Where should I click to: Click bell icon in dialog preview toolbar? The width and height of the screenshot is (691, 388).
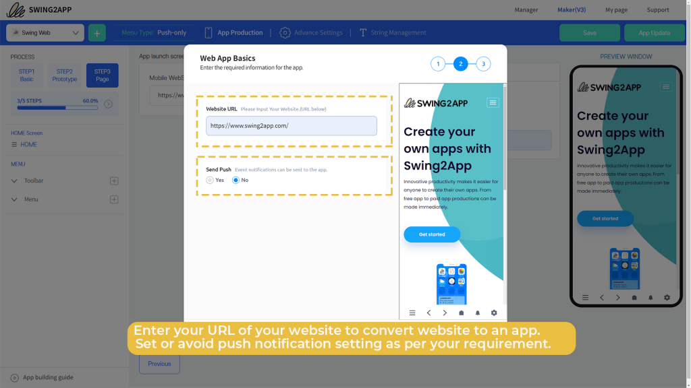(x=478, y=313)
